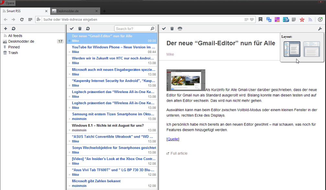Open the 'ASUS Taichi Convertible Ultrabook' article
Screen dimensions: 326x190
(x=112, y=139)
